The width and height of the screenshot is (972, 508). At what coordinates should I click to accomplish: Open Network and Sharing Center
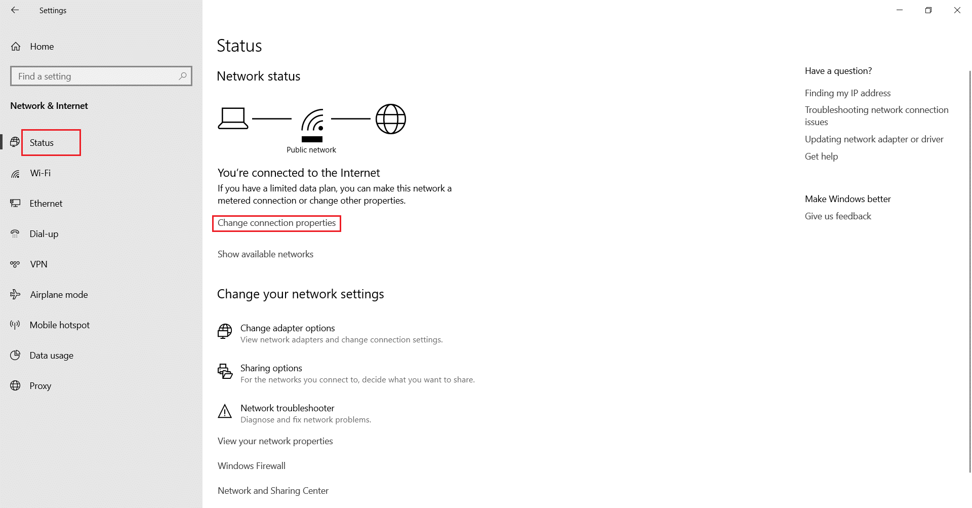pos(273,490)
